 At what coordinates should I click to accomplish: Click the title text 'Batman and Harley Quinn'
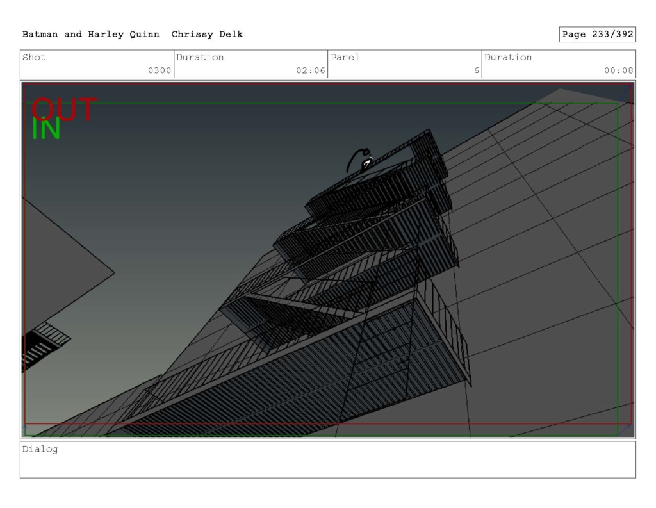(x=91, y=35)
